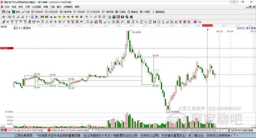Jump to first bar icon
The width and height of the screenshot is (256, 138).
click(42, 17)
